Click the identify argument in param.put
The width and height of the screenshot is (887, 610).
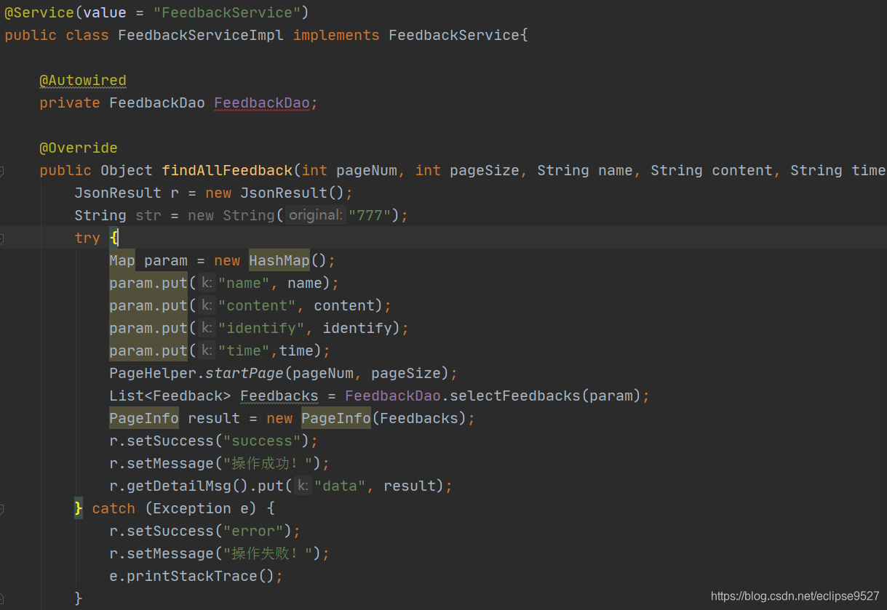(357, 328)
